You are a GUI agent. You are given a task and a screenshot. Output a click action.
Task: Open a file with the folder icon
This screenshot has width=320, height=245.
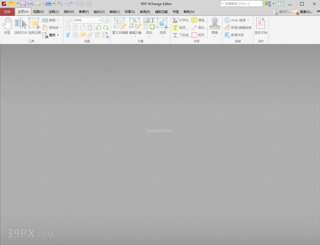click(x=12, y=4)
